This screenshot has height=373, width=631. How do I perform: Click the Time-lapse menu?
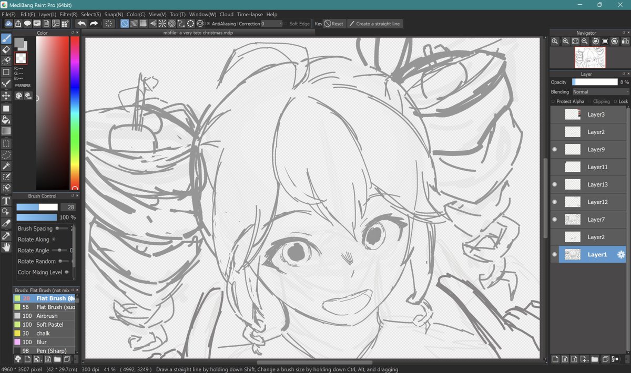point(249,14)
